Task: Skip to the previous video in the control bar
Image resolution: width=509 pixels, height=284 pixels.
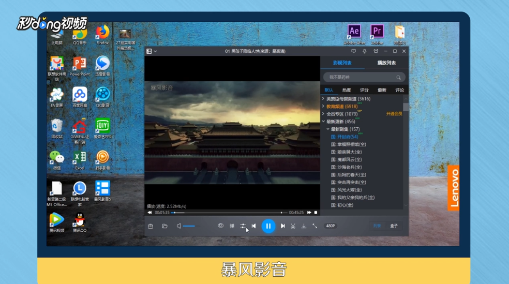Action: tap(254, 226)
